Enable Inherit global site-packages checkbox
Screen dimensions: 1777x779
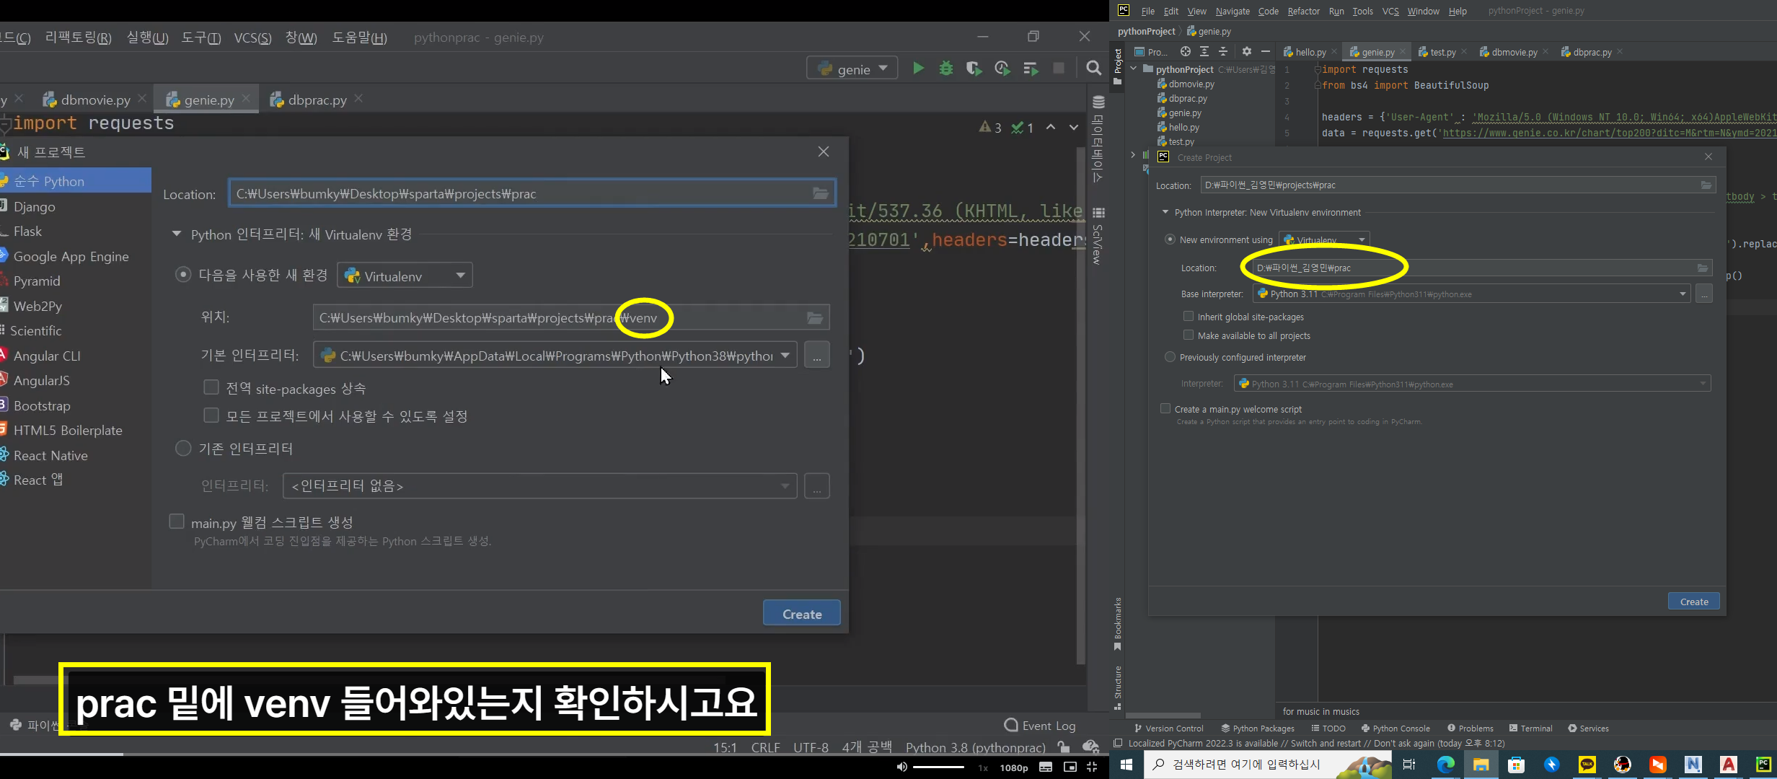click(x=1189, y=316)
